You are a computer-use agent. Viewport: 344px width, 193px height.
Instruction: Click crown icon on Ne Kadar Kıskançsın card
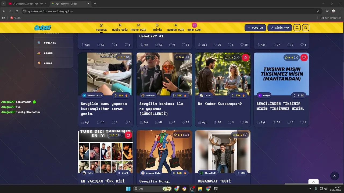(245, 57)
